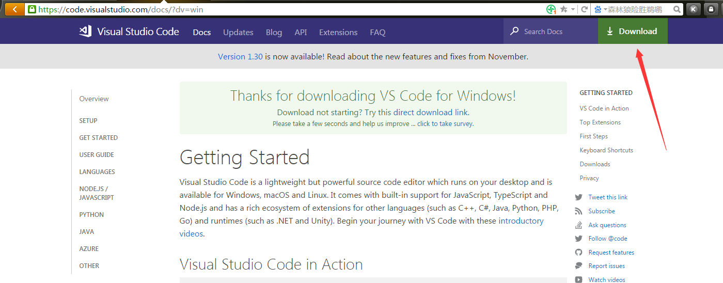
Task: Open the Watch videos link
Action: (607, 280)
